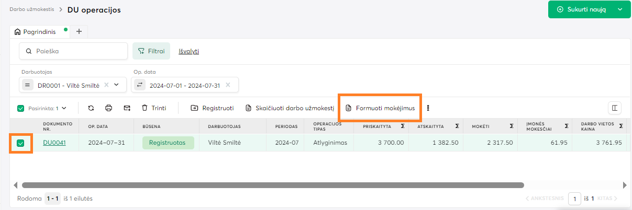Add a new tab with the plus icon

(x=79, y=31)
